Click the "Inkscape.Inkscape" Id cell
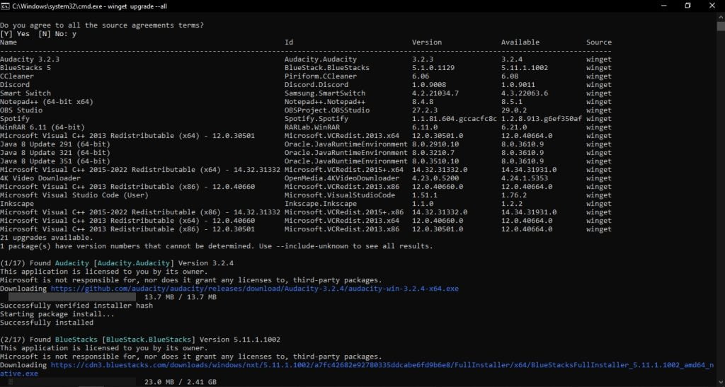 321,204
